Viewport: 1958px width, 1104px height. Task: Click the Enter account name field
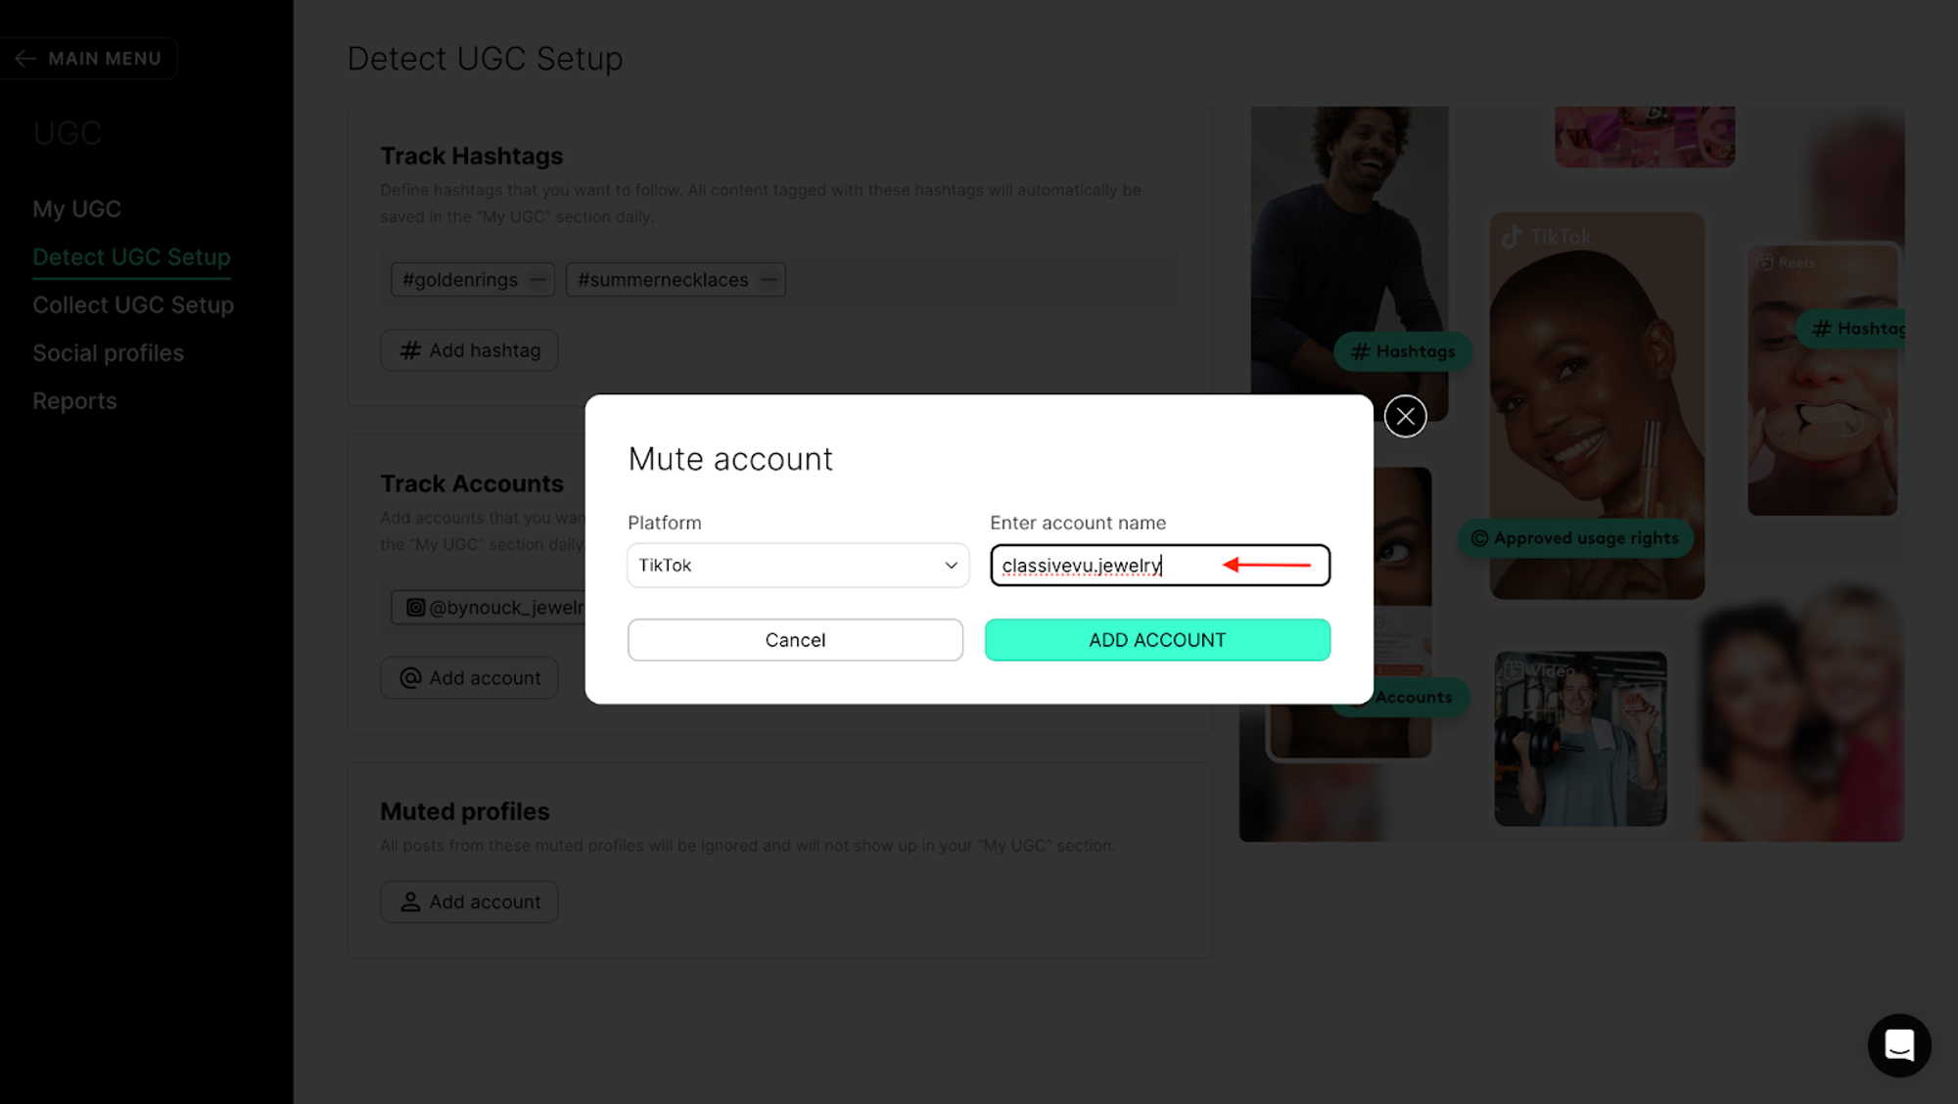pos(1160,566)
